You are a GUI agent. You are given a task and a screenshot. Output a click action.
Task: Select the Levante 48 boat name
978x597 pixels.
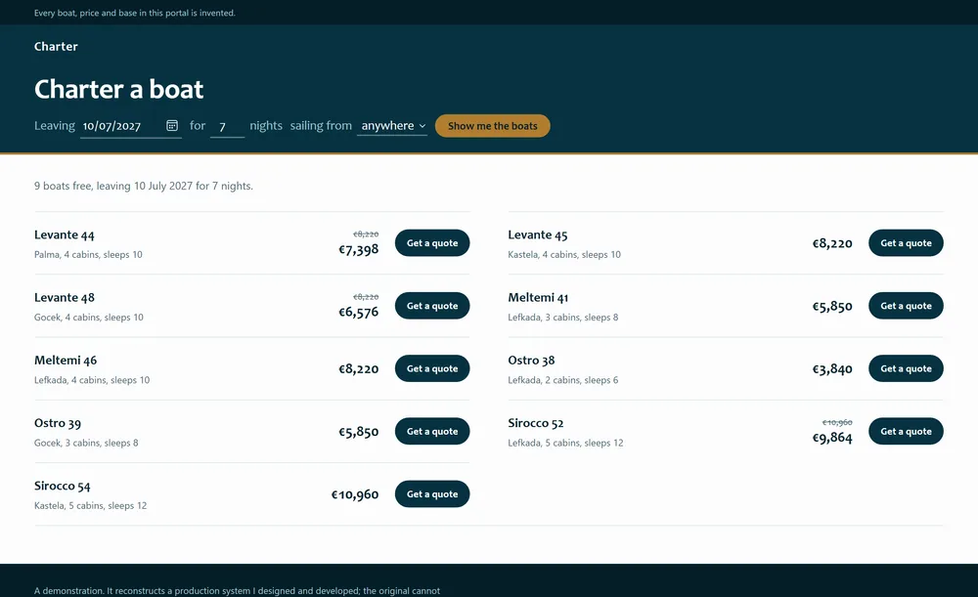pos(65,298)
